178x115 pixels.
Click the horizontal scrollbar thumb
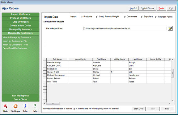point(53,104)
